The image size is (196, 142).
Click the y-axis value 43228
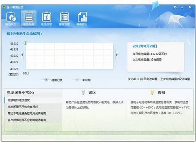click(14, 69)
